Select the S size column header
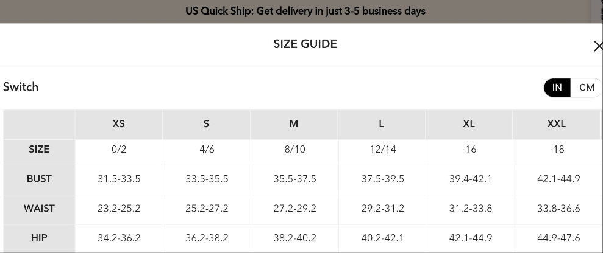Image resolution: width=603 pixels, height=253 pixels. tap(206, 124)
